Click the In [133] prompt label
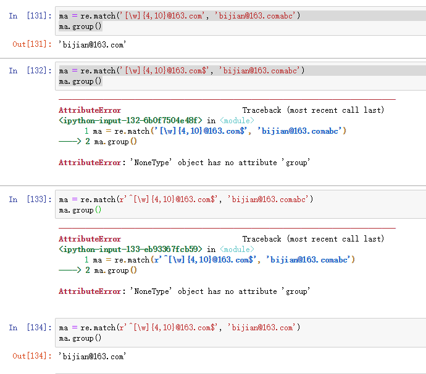The width and height of the screenshot is (426, 374). pos(30,200)
